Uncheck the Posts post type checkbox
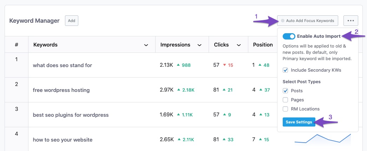This screenshot has height=151, width=367. pyautogui.click(x=286, y=91)
